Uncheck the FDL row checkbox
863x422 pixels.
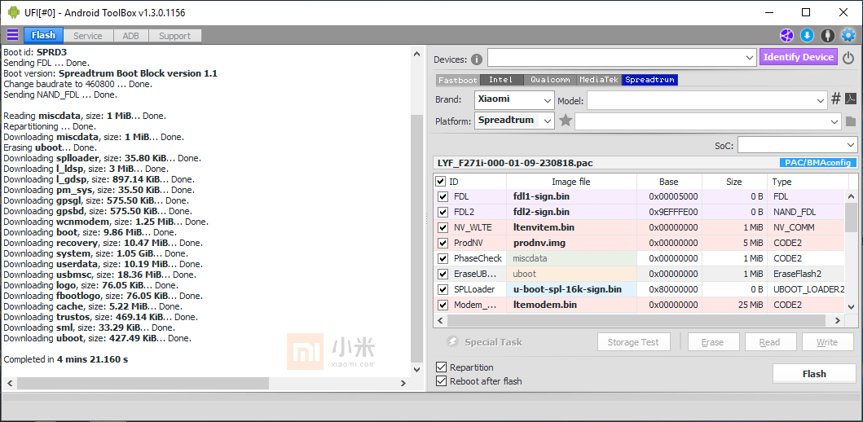point(442,196)
